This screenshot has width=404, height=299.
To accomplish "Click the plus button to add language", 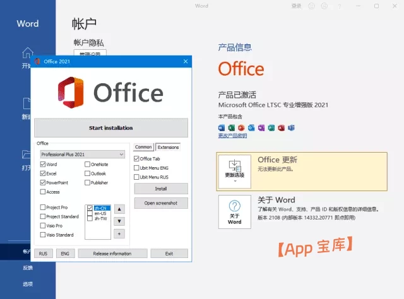I will click(119, 233).
